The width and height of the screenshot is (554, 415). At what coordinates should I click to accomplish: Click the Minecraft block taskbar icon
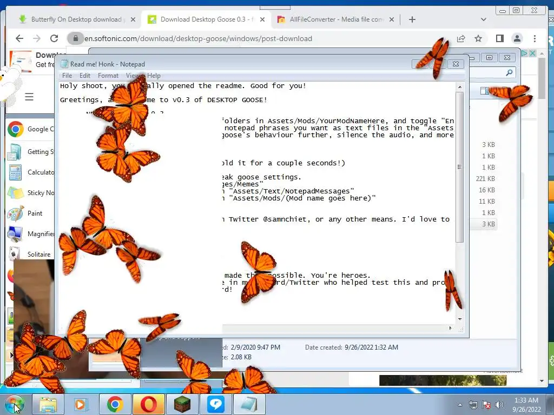(182, 404)
